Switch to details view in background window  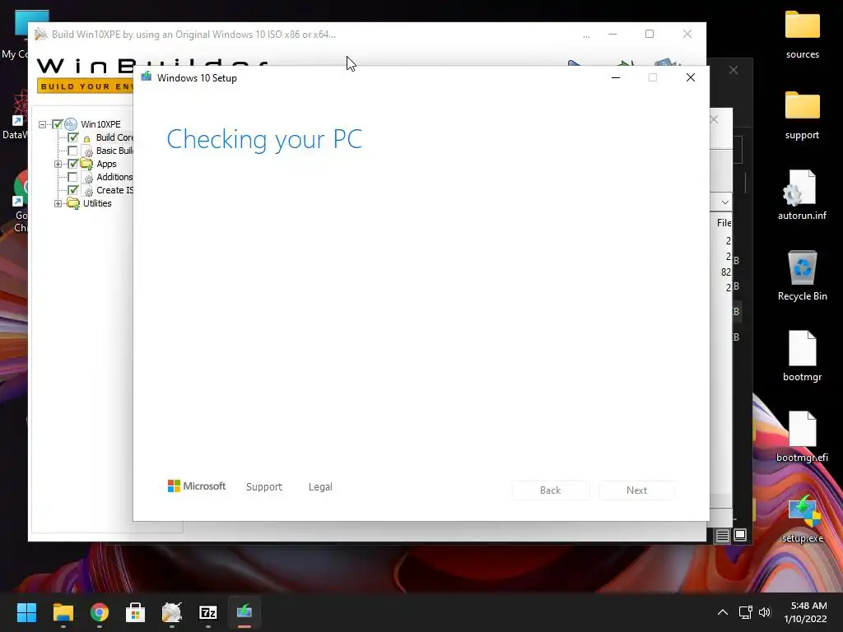tap(723, 535)
